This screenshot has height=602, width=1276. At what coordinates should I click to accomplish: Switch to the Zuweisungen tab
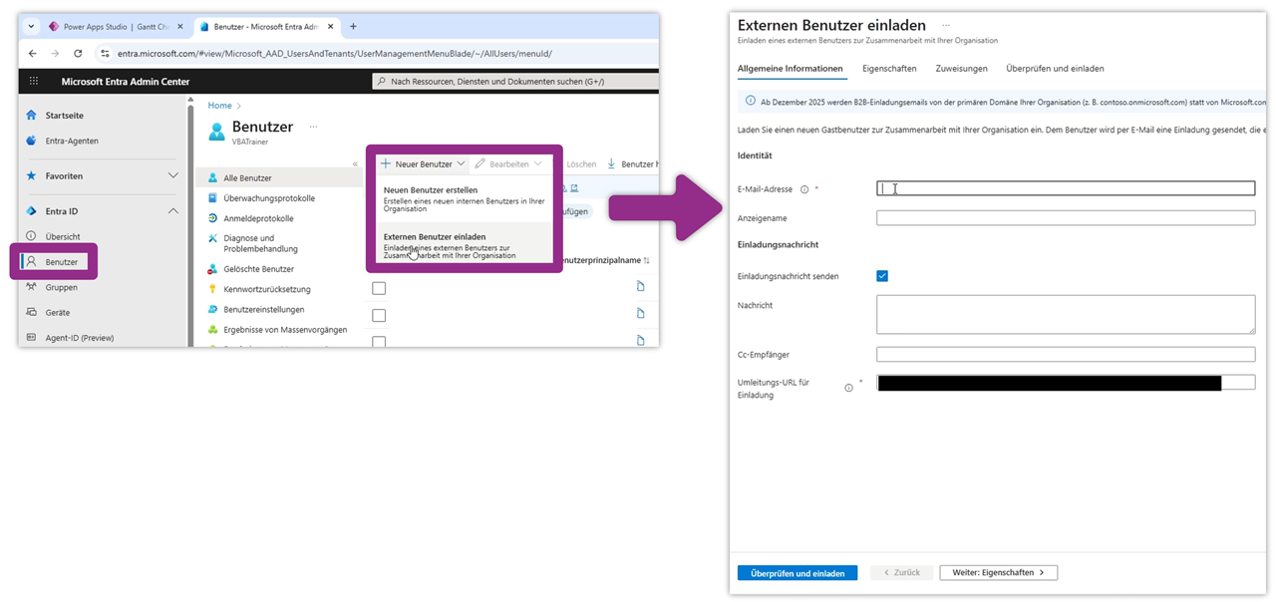click(x=961, y=68)
